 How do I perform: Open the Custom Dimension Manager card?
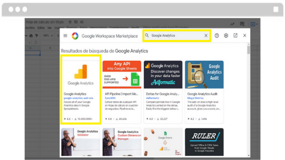[122, 142]
